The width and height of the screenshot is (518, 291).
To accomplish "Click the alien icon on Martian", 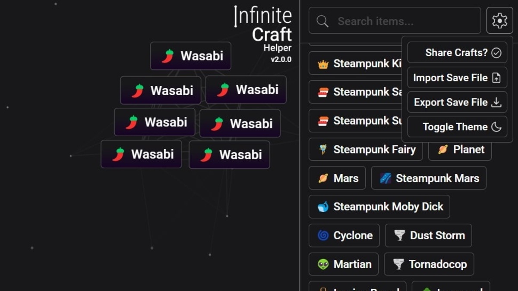I will pyautogui.click(x=323, y=264).
